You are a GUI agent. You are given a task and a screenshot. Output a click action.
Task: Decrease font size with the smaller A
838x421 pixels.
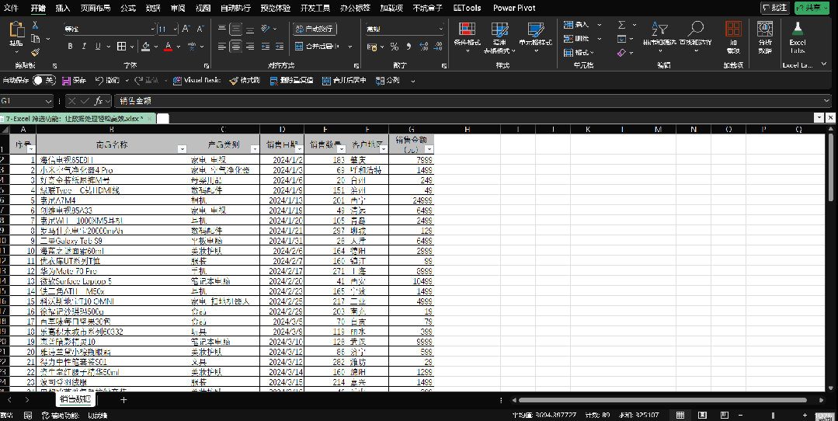(200, 29)
